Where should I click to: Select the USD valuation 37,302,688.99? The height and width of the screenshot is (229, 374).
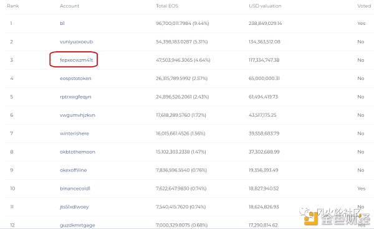tap(264, 152)
